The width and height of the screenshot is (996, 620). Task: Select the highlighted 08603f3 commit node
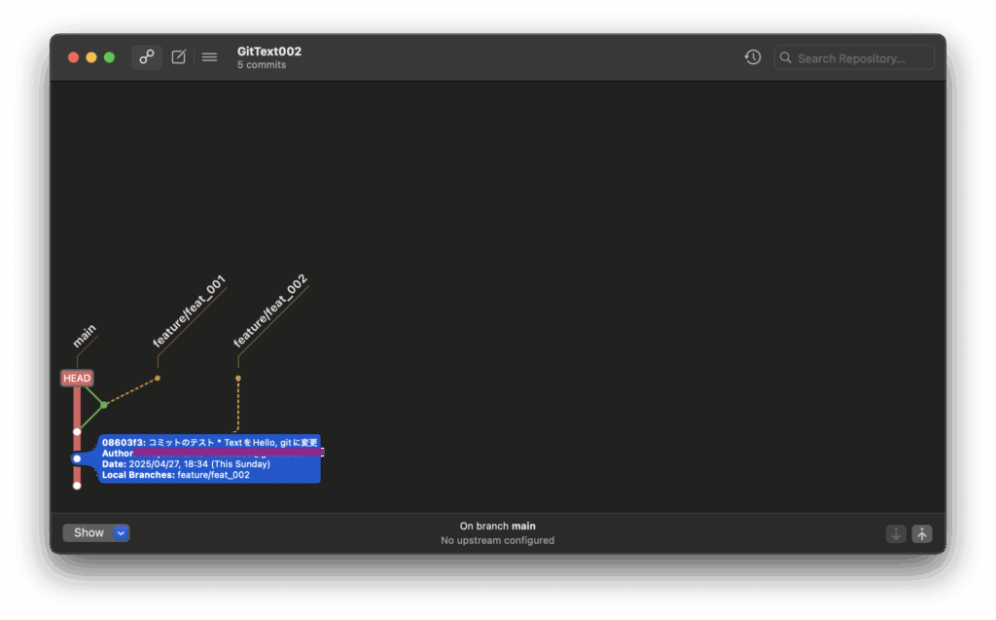coord(77,458)
